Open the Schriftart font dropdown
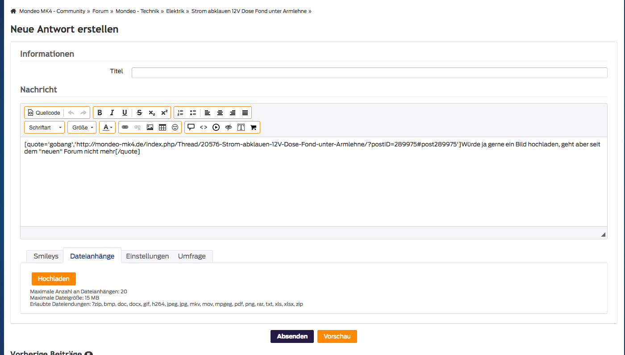Image resolution: width=625 pixels, height=355 pixels. pos(45,128)
